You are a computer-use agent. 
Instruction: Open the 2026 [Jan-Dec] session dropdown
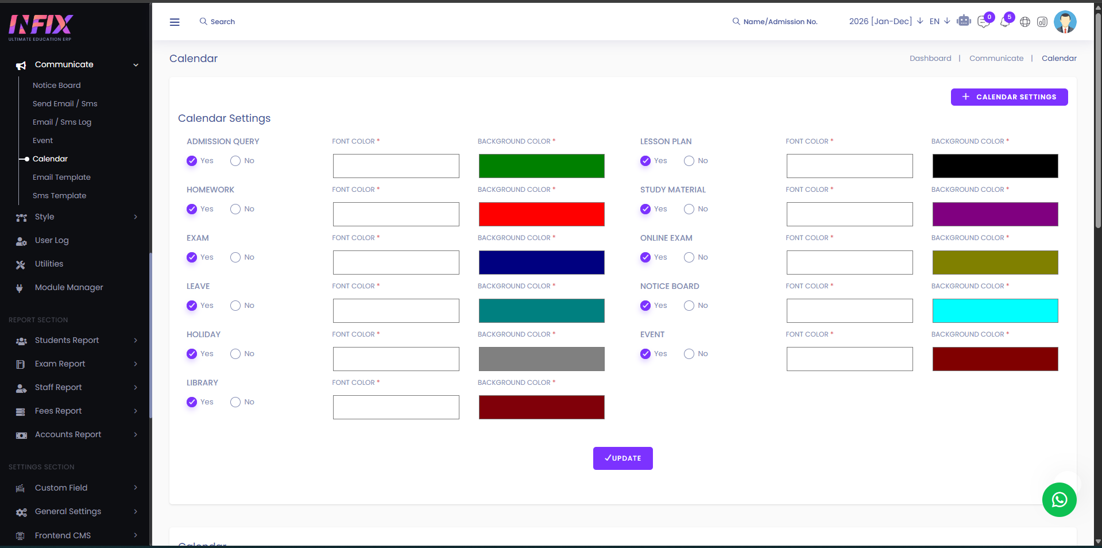(x=886, y=21)
